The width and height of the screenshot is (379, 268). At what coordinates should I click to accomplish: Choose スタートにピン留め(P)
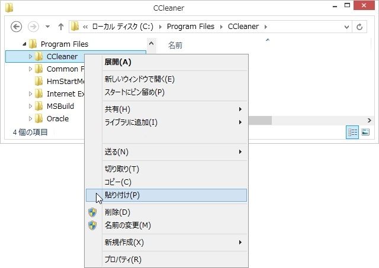point(166,92)
